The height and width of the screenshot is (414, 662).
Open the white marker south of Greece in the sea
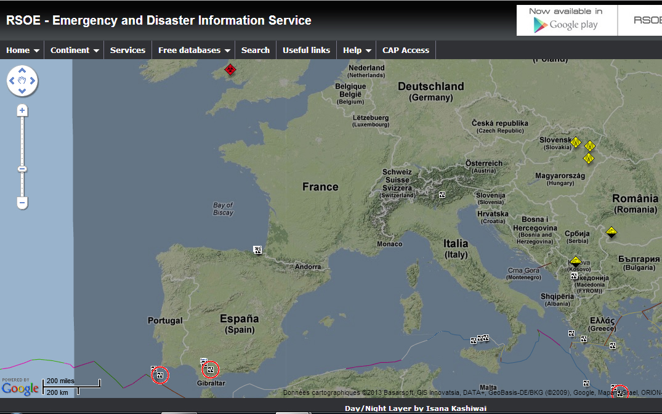[586, 383]
